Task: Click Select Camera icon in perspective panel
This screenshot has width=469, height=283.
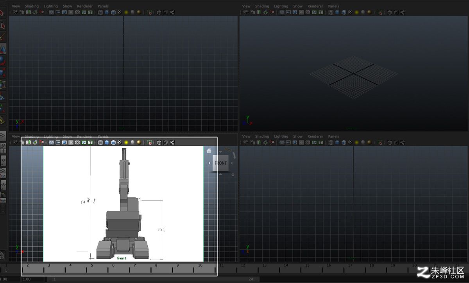Action: tap(245, 12)
